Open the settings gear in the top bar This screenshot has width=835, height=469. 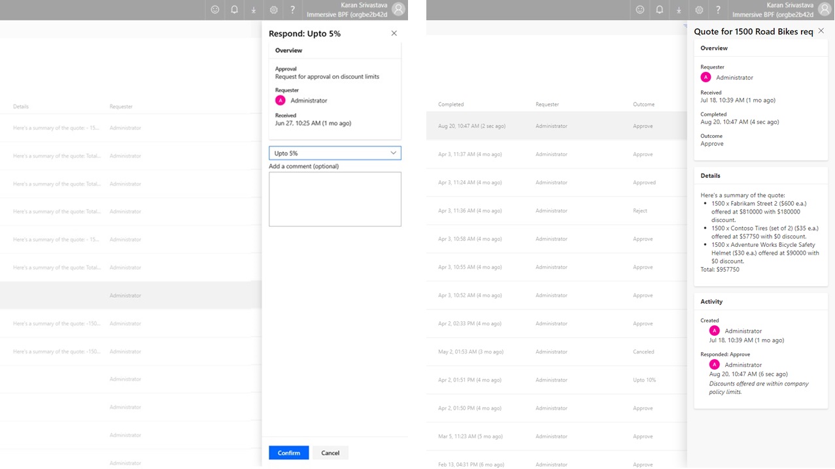[273, 9]
